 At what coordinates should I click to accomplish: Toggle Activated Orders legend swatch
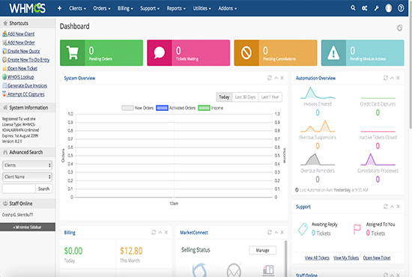coord(162,108)
